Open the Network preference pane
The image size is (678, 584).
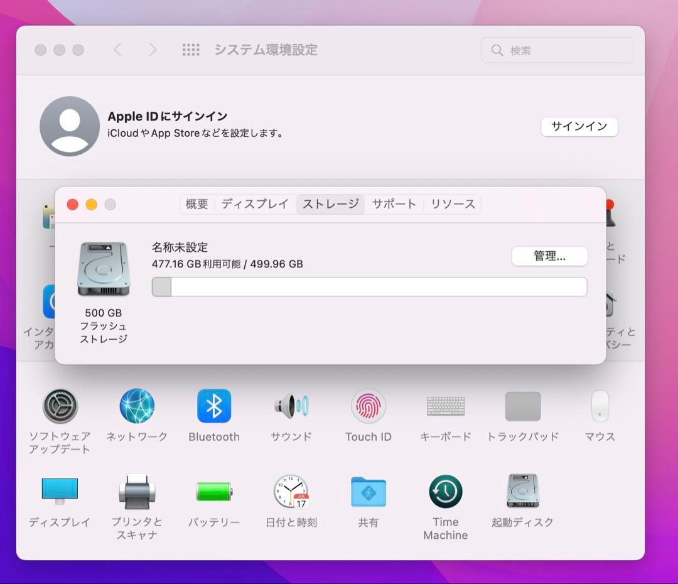pyautogui.click(x=137, y=406)
